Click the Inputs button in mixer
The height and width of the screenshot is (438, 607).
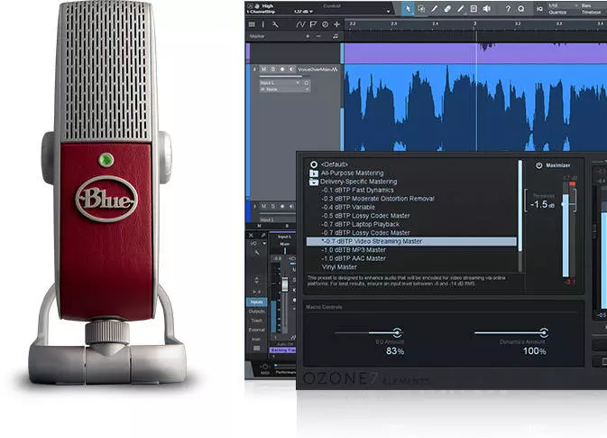pos(257,302)
